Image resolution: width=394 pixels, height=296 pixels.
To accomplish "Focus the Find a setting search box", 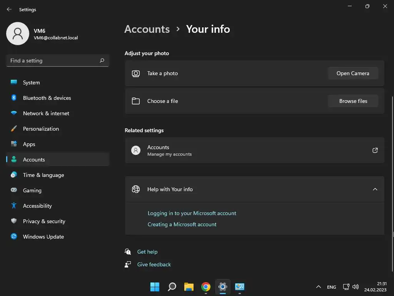I will (58, 61).
